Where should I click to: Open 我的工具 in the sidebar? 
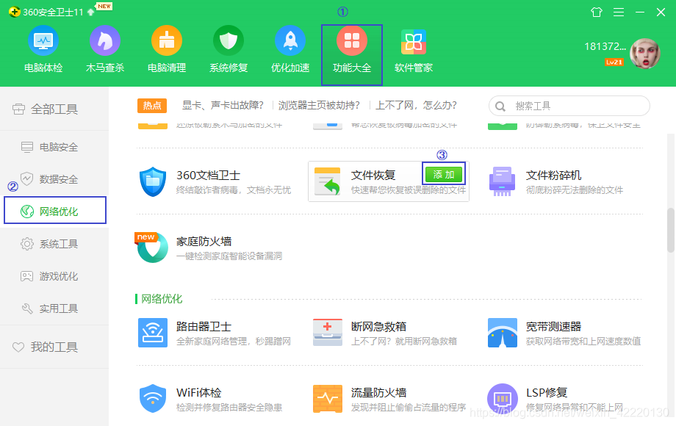coord(54,347)
